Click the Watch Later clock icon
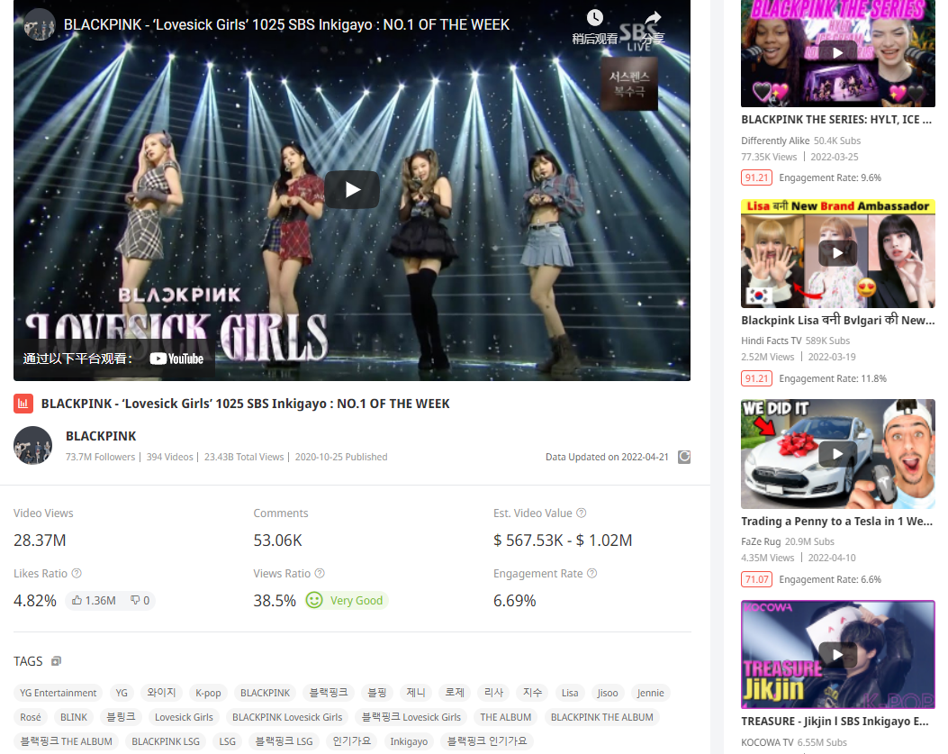This screenshot has width=948, height=754. [x=595, y=18]
